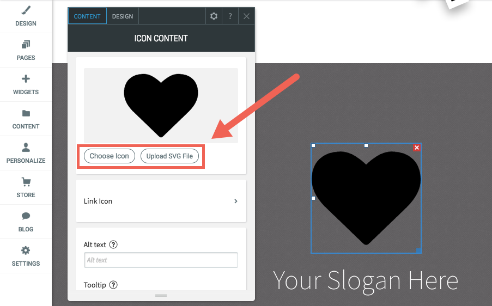492x306 pixels.
Task: Open the Widgets sidebar section
Action: 26,84
